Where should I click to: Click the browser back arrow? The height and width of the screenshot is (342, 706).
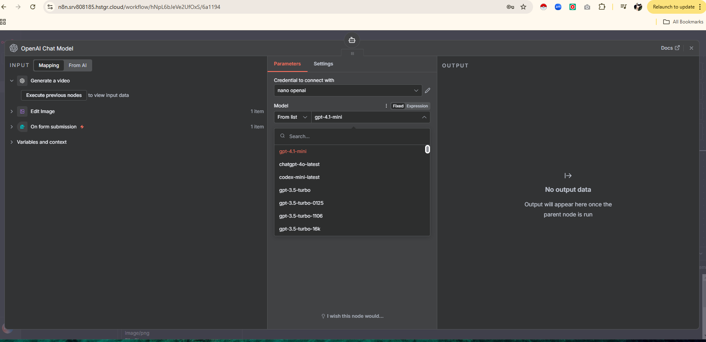(4, 7)
